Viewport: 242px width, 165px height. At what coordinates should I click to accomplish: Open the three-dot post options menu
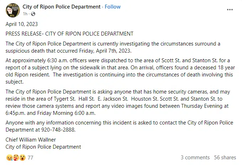coord(230,10)
